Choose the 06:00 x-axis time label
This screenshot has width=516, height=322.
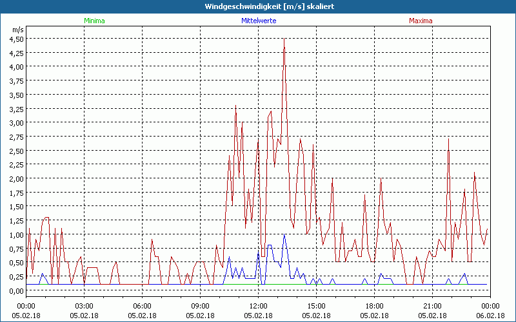142,305
